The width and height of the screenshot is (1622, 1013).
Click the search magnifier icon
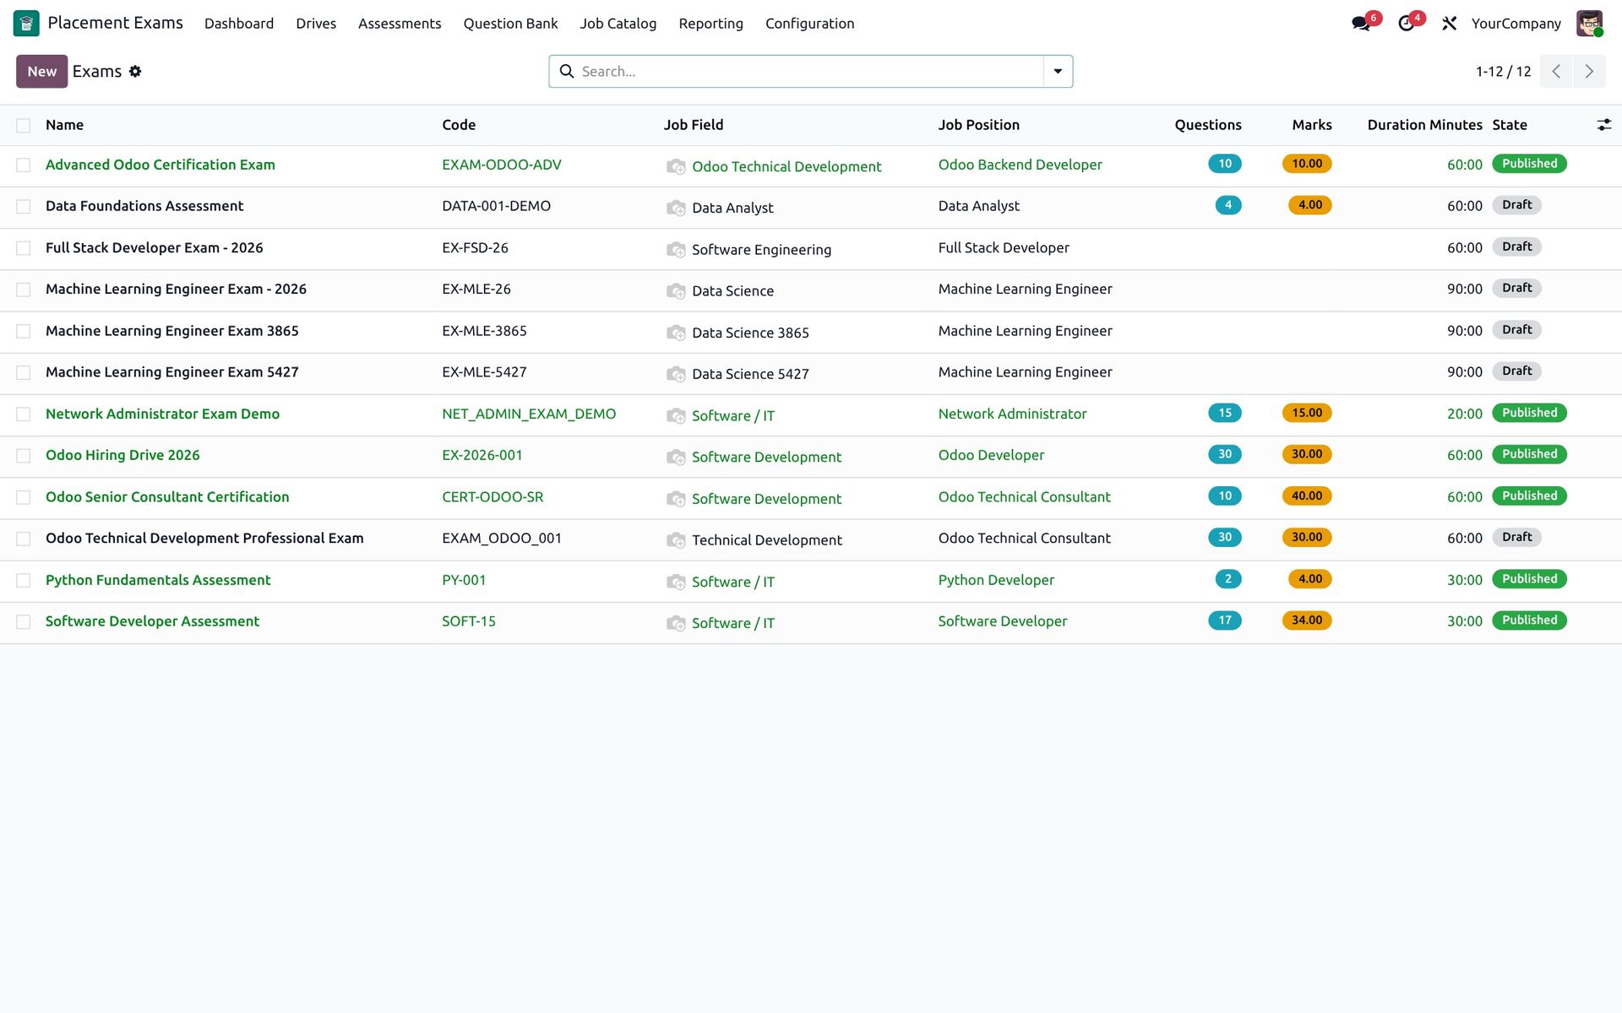(x=567, y=72)
